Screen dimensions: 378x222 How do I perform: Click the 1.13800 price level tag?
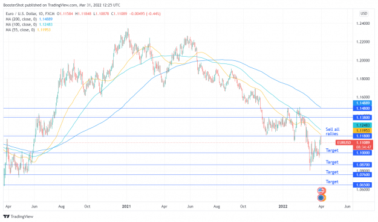point(362,118)
